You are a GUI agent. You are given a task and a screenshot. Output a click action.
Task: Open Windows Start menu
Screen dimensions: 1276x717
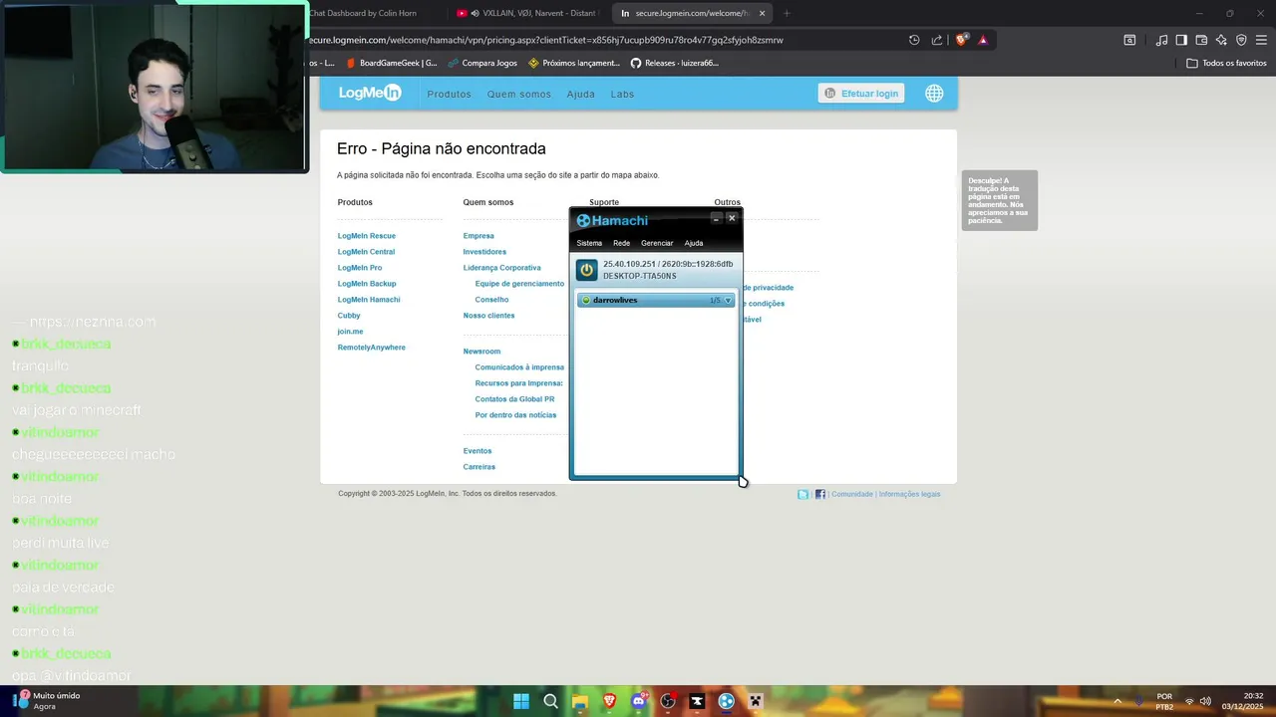coord(521,701)
